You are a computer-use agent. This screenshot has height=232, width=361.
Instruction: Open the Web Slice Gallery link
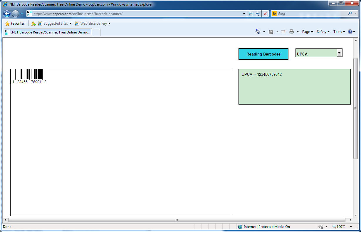(94, 23)
